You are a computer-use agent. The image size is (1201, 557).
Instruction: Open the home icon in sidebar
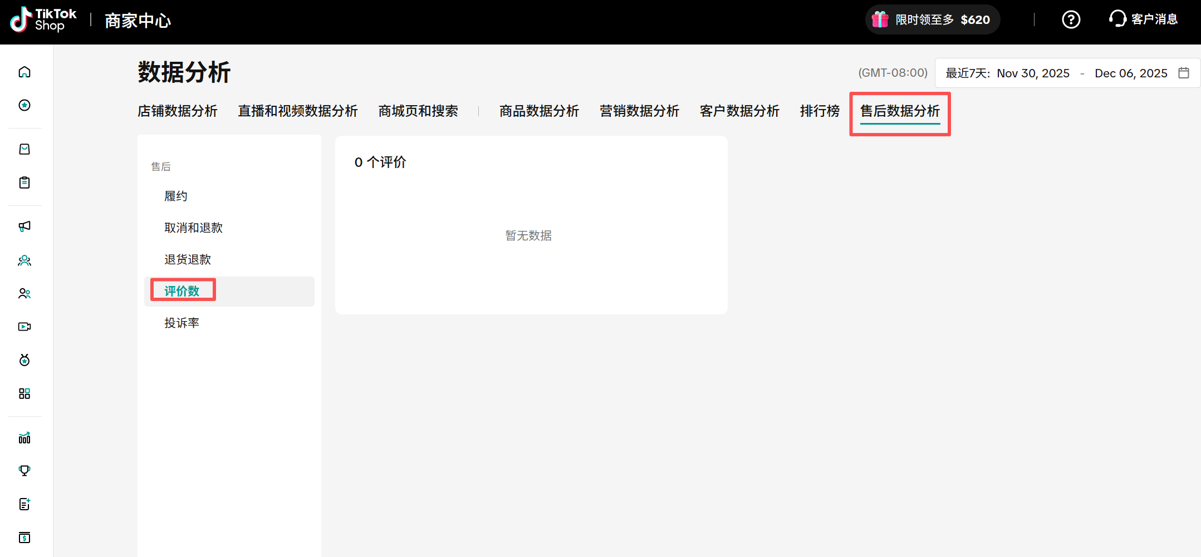point(24,72)
